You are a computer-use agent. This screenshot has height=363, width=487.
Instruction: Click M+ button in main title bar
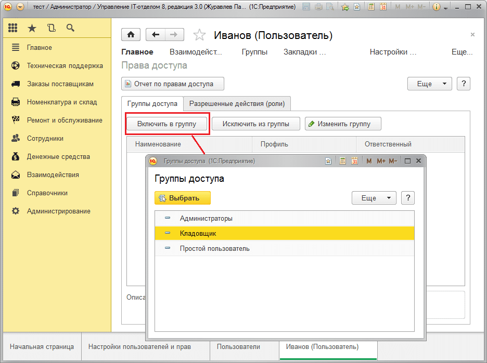pos(409,7)
